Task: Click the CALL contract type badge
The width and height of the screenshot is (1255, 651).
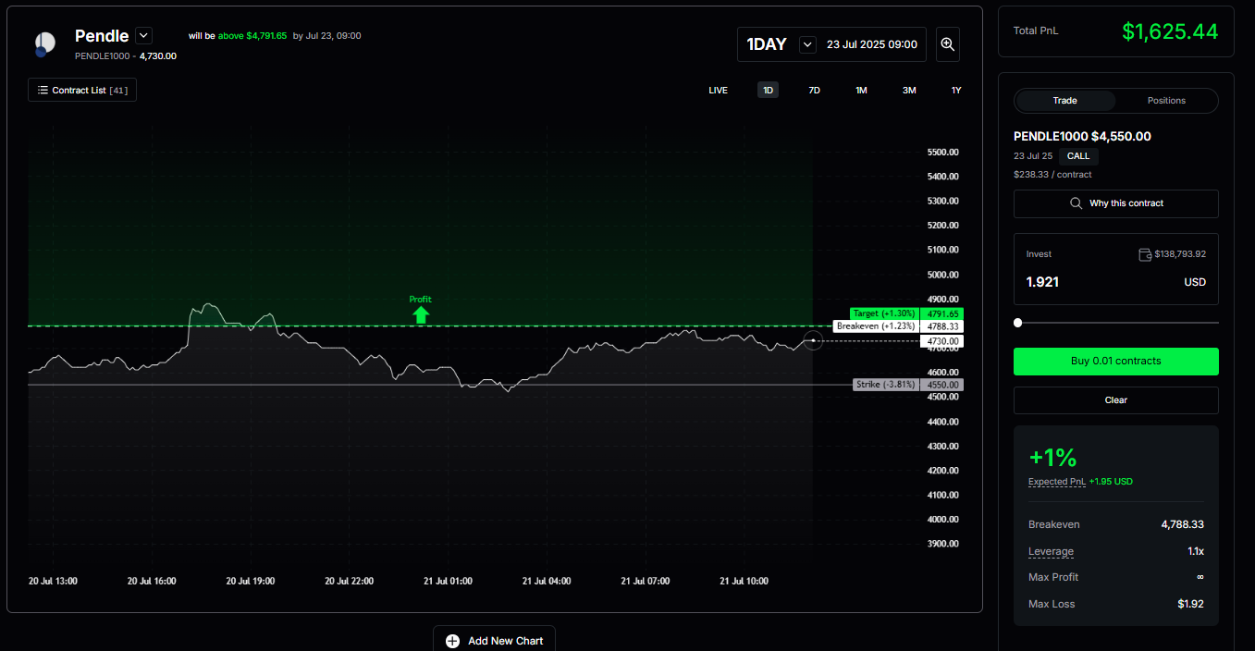Action: click(x=1078, y=155)
